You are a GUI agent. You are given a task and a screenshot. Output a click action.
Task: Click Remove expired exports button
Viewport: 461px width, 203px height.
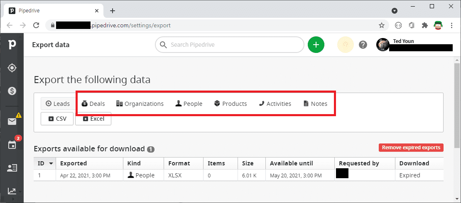(411, 148)
